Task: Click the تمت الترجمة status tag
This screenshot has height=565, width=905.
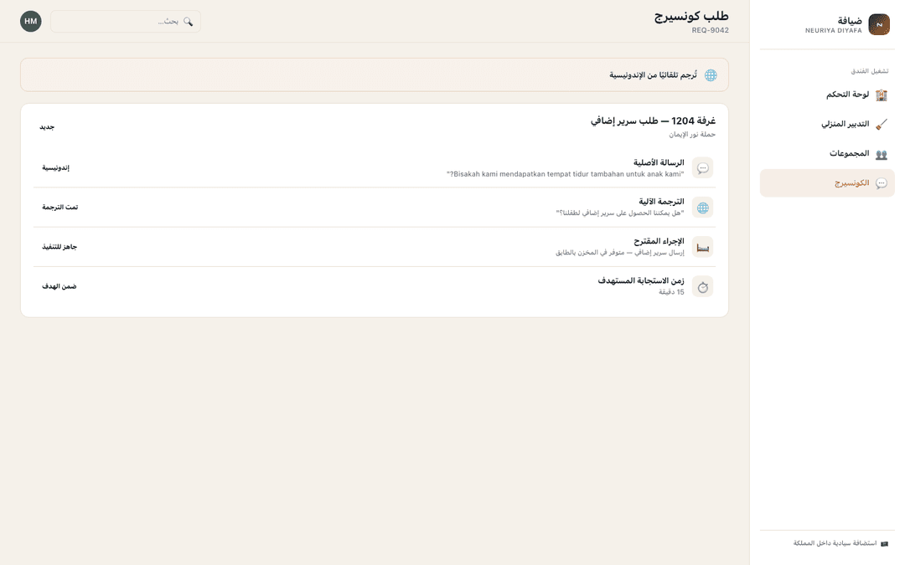Action: 59,207
